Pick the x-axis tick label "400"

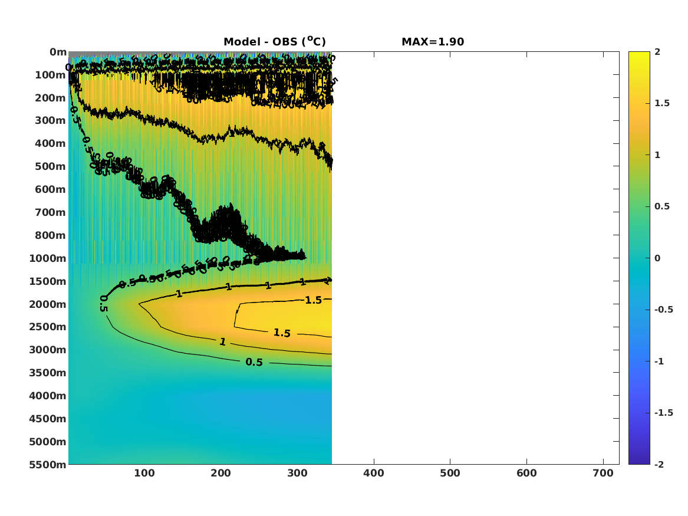click(x=374, y=474)
